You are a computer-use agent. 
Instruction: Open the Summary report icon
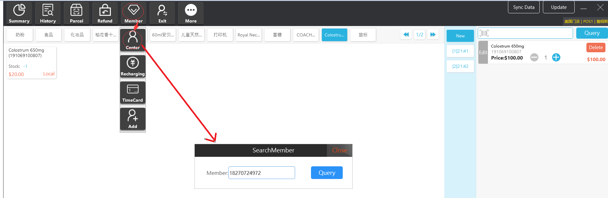[19, 13]
